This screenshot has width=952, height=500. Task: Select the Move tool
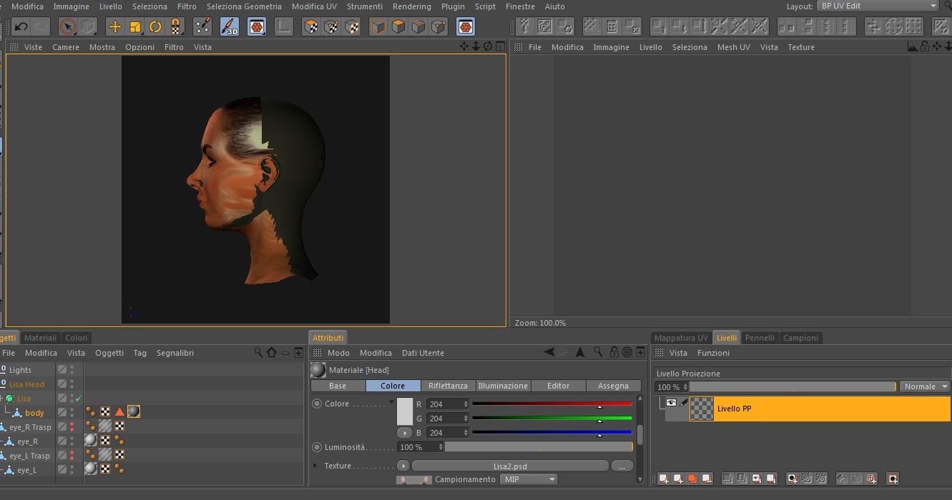114,27
